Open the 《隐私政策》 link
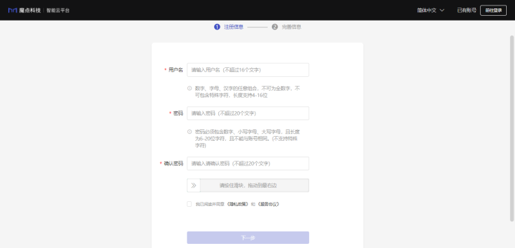Image resolution: width=515 pixels, height=248 pixels. (x=238, y=204)
